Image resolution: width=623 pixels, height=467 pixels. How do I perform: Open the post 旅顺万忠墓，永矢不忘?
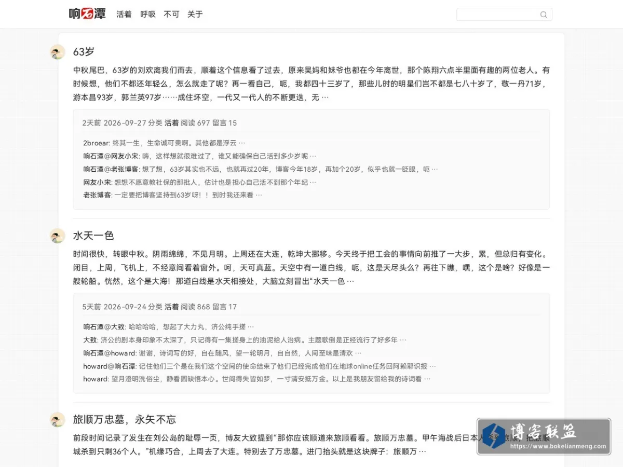125,419
